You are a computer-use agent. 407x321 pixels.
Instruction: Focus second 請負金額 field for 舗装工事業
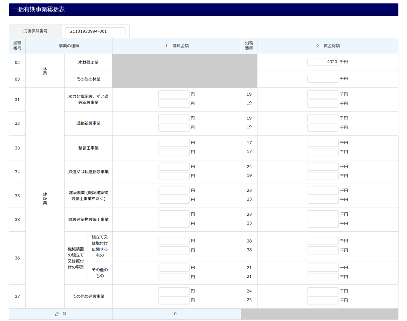pos(174,152)
